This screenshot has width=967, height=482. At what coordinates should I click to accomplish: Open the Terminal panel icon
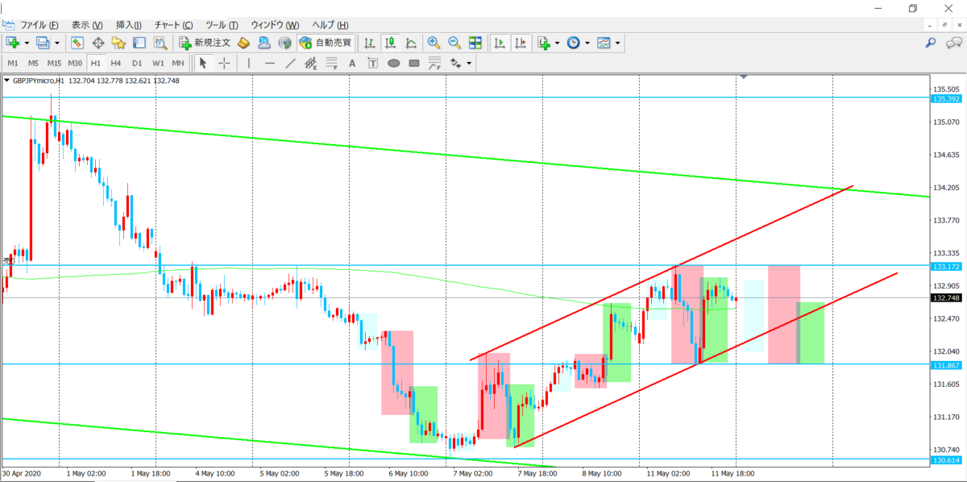click(139, 43)
